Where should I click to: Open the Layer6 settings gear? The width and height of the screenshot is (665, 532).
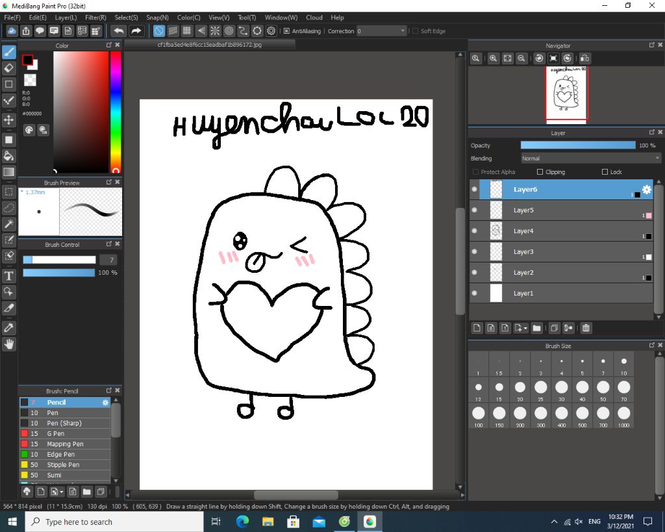[x=646, y=190]
